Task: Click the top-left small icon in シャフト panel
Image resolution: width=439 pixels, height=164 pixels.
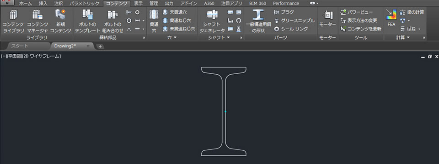Action: [230, 12]
